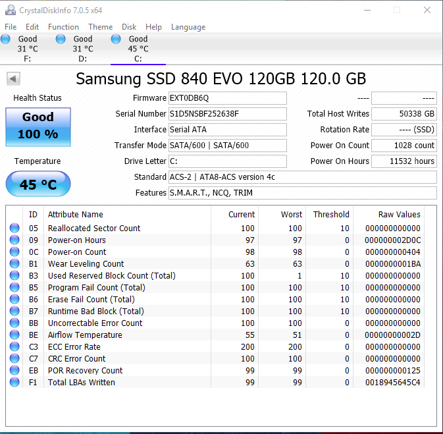Screen dimensions: 443x434
Task: Close the CrystalDiskInfo window
Action: coord(427,10)
